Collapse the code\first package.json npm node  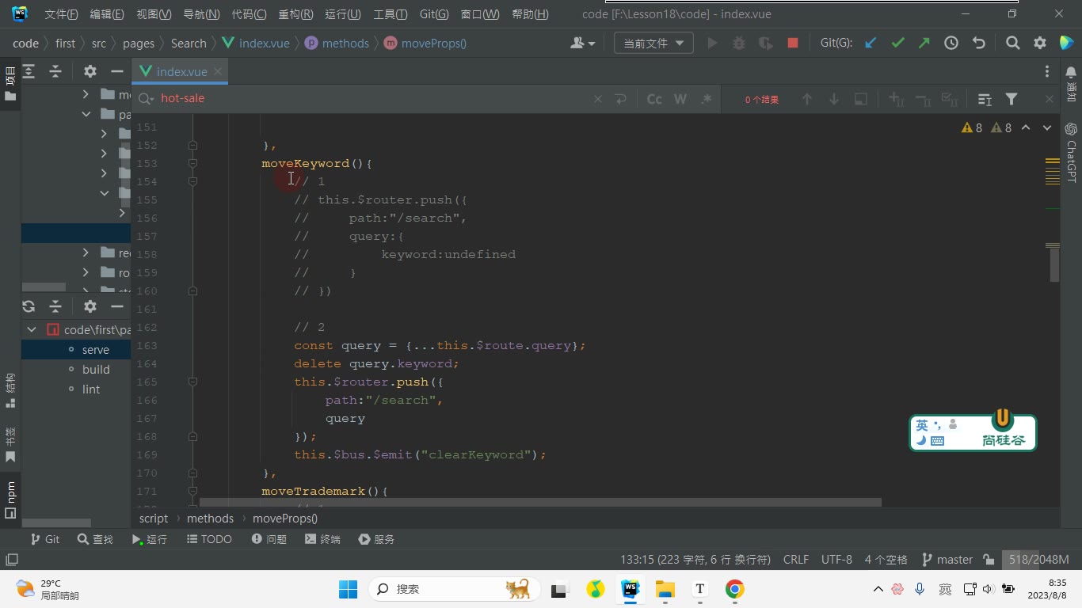pyautogui.click(x=32, y=330)
